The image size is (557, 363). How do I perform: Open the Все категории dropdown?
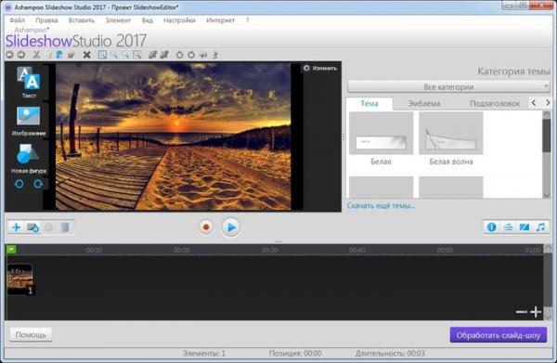(x=448, y=86)
